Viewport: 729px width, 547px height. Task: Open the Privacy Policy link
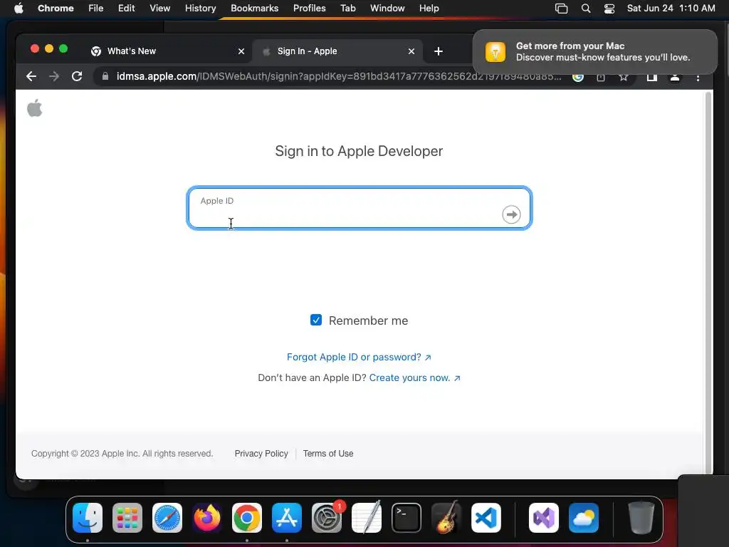tap(261, 454)
